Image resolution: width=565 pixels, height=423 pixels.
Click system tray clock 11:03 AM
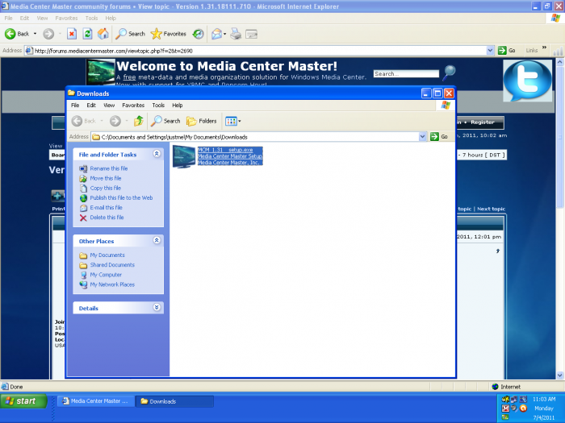(x=544, y=399)
